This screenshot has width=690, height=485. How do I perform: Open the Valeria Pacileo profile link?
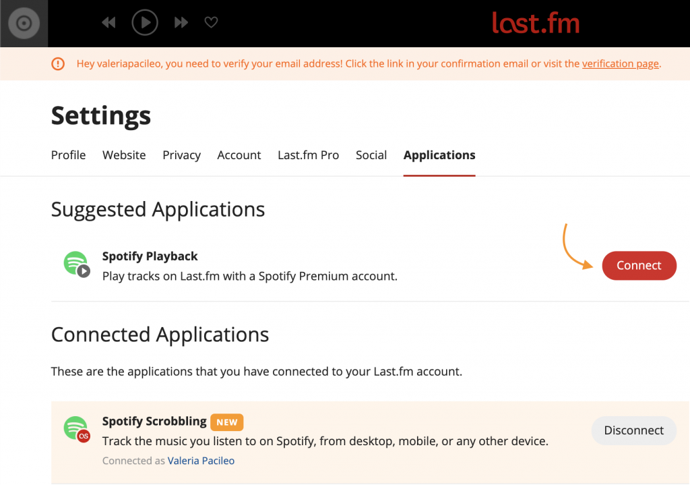click(201, 461)
